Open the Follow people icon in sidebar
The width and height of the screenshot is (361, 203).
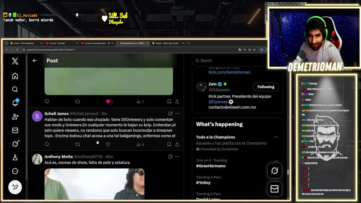pos(15,116)
